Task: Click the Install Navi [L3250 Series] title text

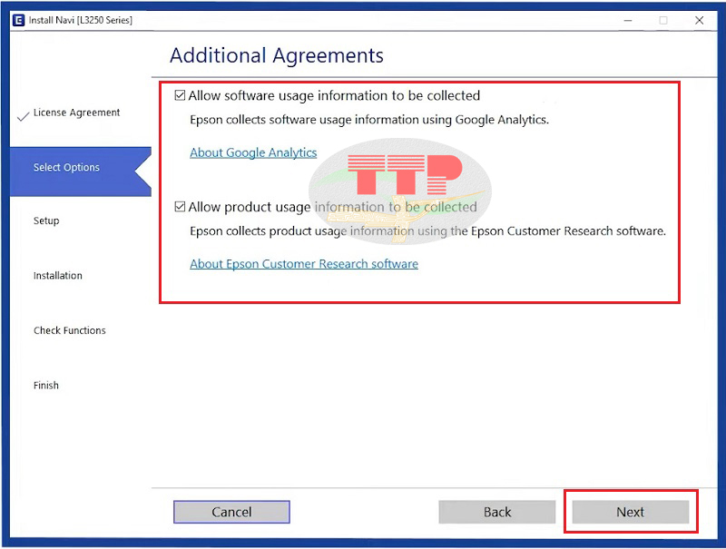Action: click(81, 20)
